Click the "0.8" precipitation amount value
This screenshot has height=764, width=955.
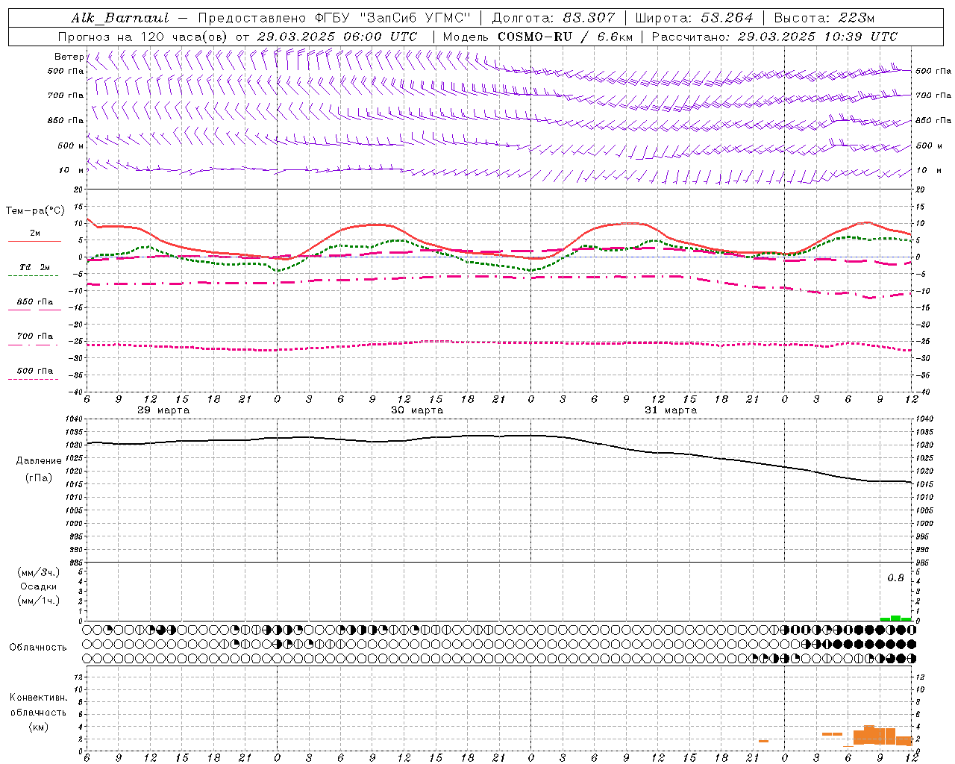(x=895, y=578)
